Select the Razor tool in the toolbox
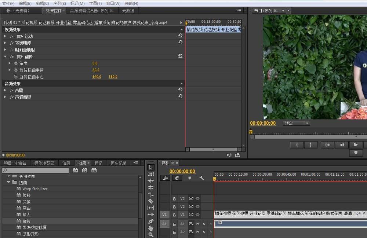Screen dimensions: 367x238 point(151,201)
